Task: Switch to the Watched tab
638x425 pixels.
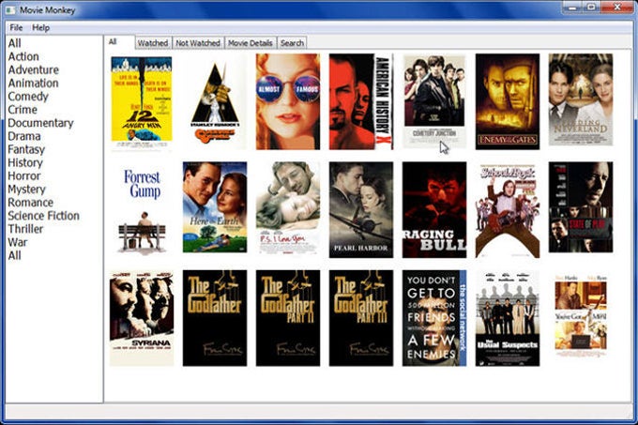Action: coord(153,43)
